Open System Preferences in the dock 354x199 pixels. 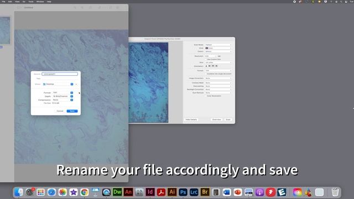(x=30, y=192)
